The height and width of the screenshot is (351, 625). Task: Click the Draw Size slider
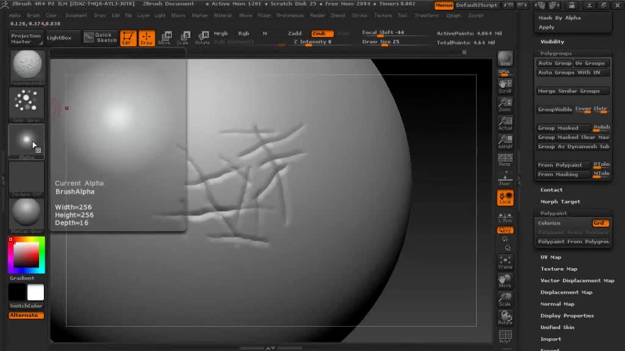click(391, 42)
